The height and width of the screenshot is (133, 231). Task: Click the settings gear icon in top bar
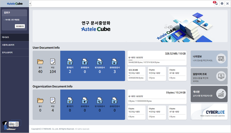pos(222,3)
